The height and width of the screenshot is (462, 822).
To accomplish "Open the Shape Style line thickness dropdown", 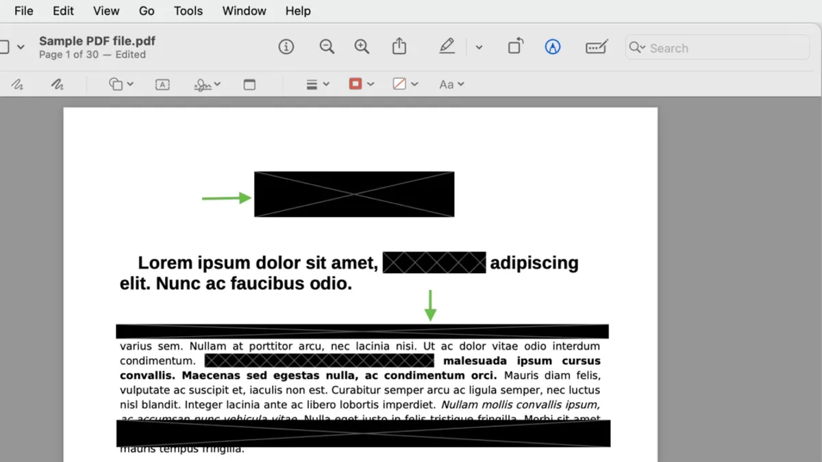I will (317, 84).
